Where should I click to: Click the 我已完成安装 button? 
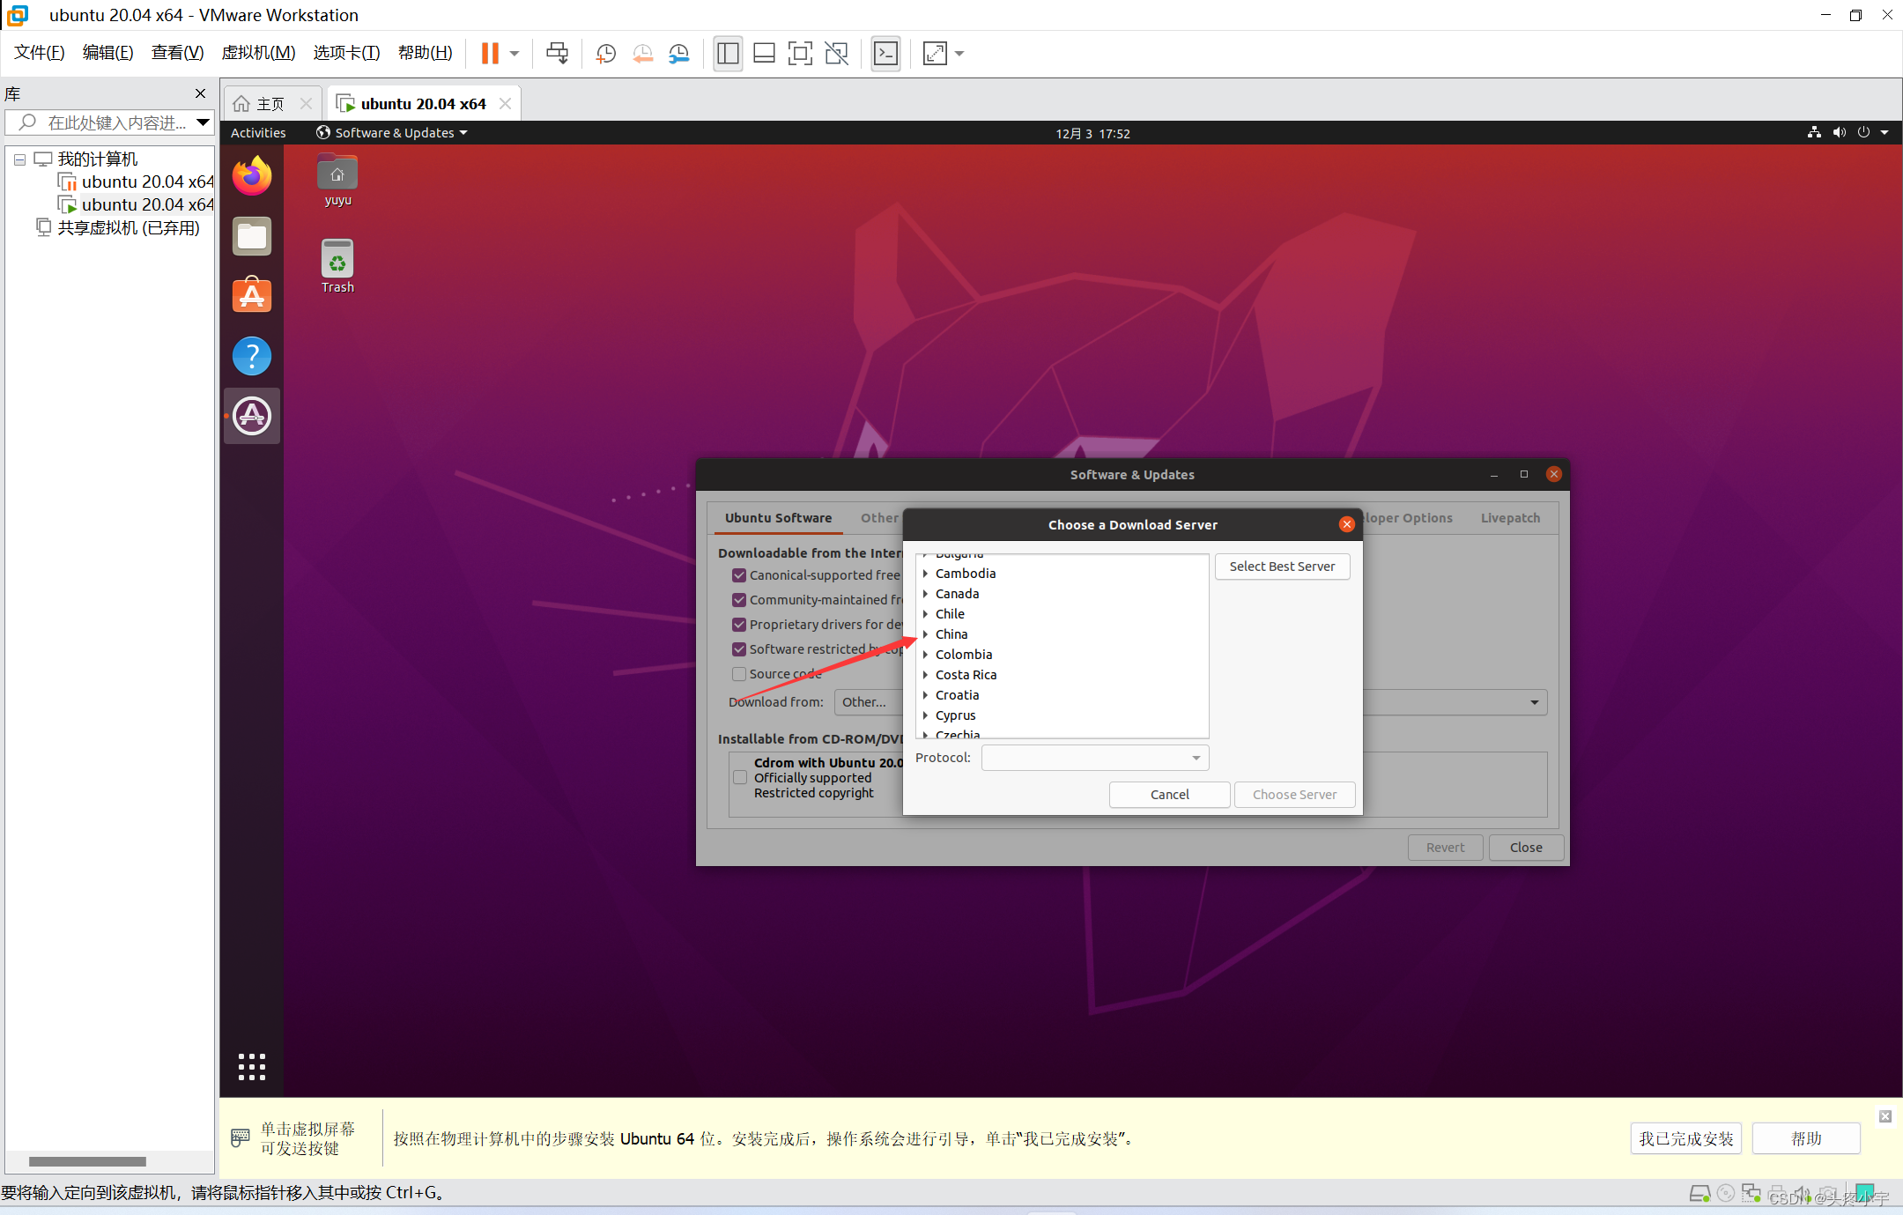[x=1685, y=1138]
